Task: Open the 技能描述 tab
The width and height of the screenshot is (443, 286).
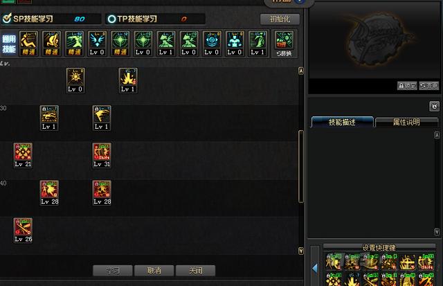Action: point(342,122)
